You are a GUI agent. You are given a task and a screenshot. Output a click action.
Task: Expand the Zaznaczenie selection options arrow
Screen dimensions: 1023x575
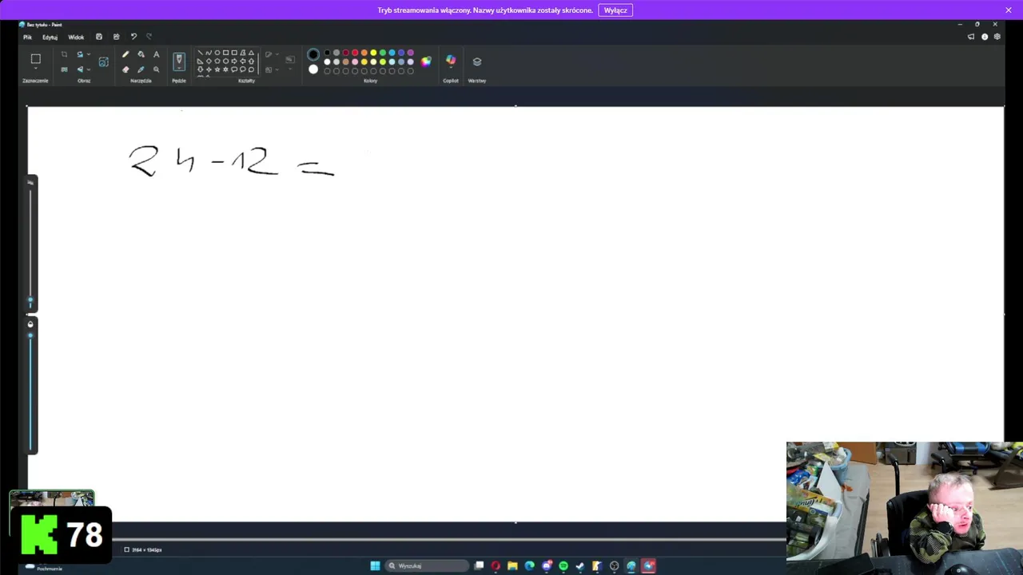35,69
